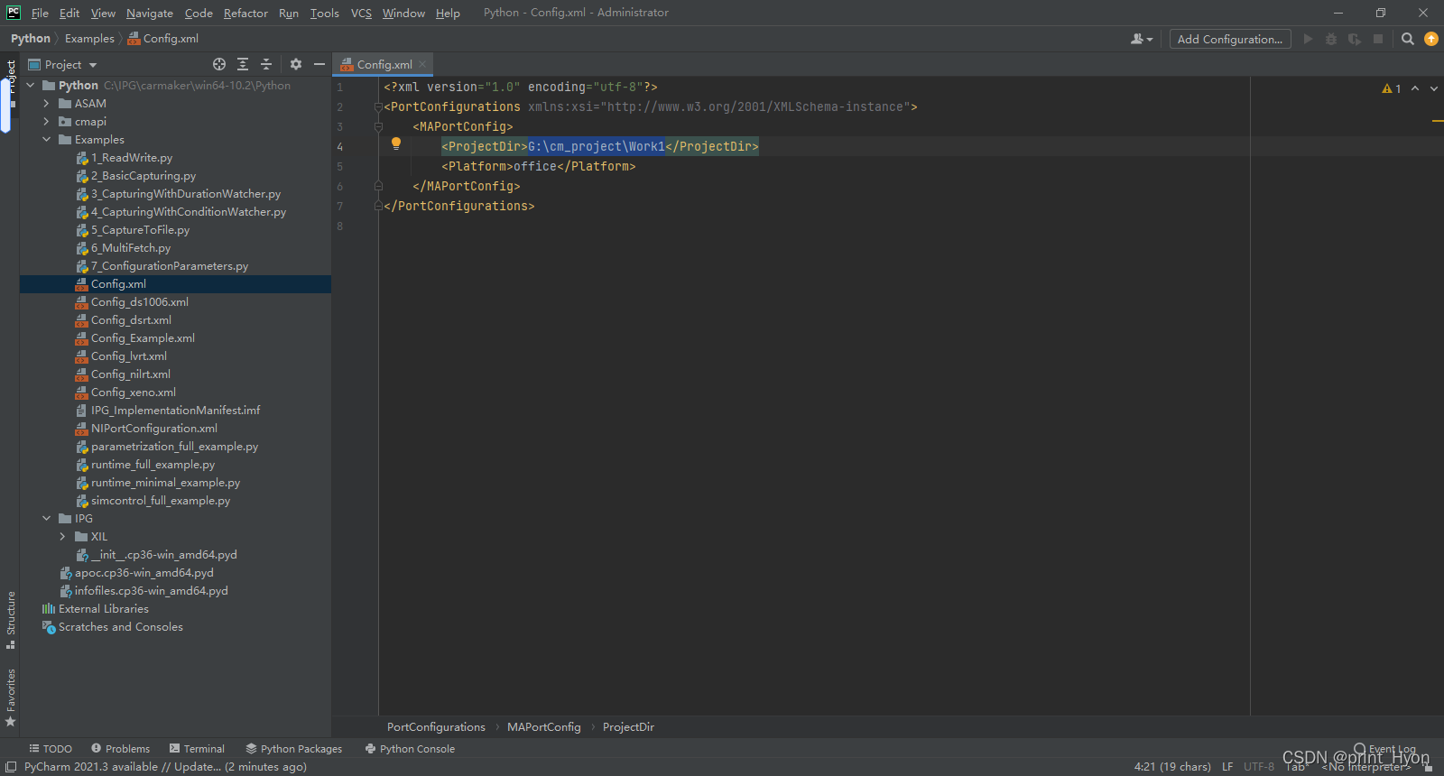The width and height of the screenshot is (1444, 776).
Task: Click the Locate/Select Opened File icon
Action: pyautogui.click(x=219, y=64)
